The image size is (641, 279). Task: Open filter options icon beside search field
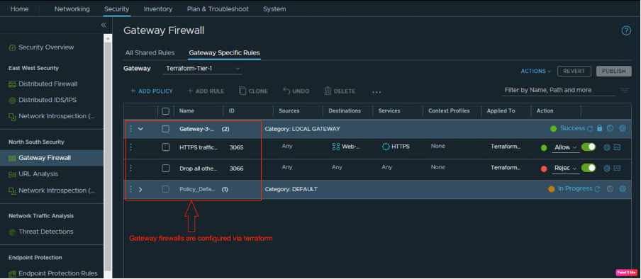coord(624,90)
